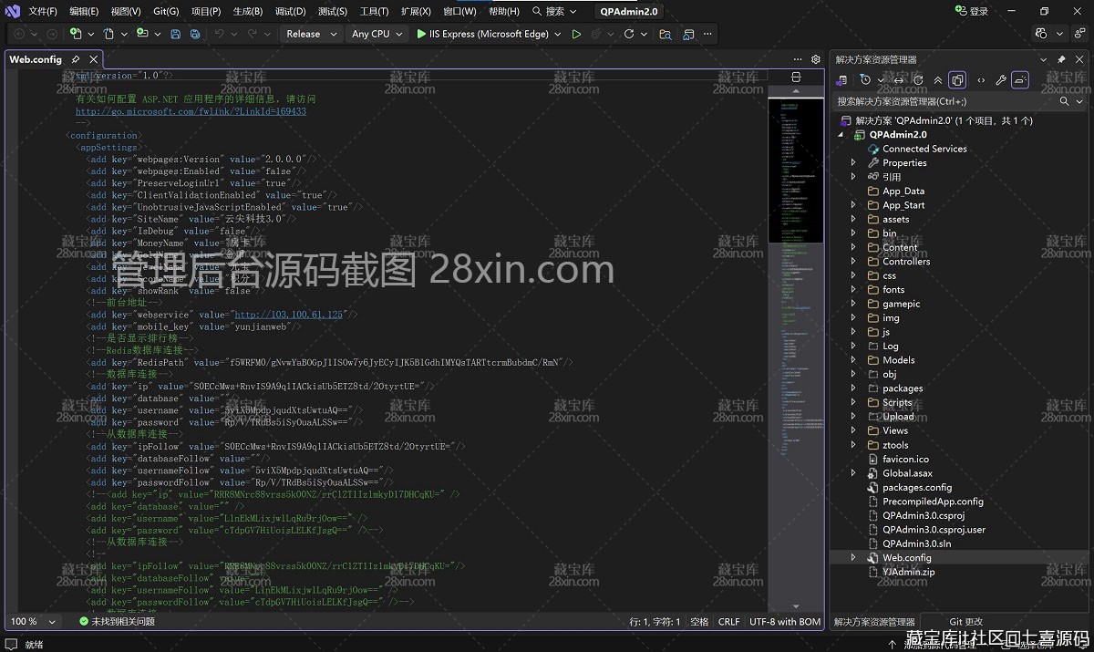Screen dimensions: 1094x652
Task: Click the Save icon in the toolbar
Action: 175,34
